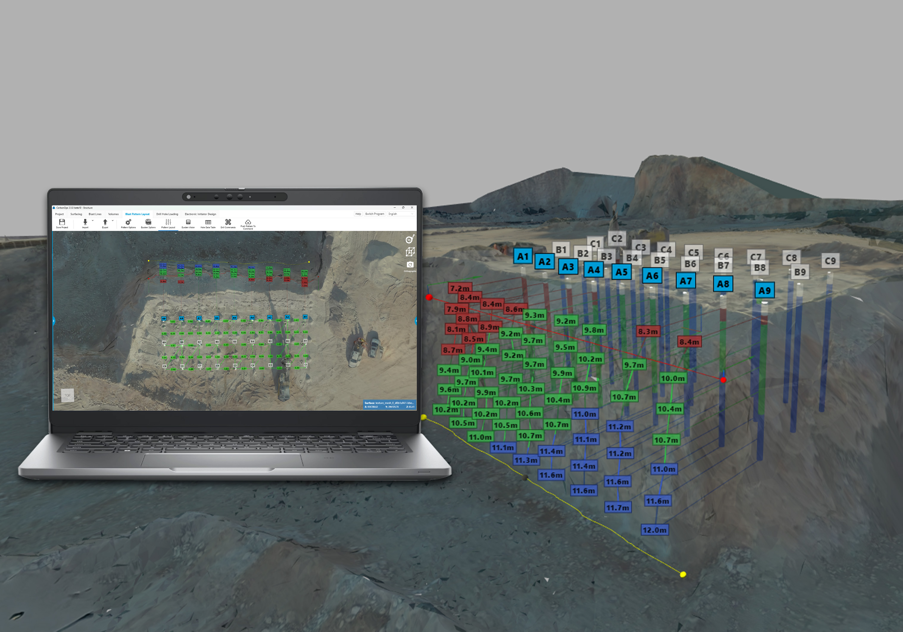The height and width of the screenshot is (632, 903).
Task: Expand the Export dropdown arrow
Action: (113, 221)
